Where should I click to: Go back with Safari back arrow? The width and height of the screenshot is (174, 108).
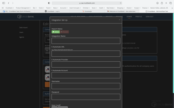click(9, 3)
